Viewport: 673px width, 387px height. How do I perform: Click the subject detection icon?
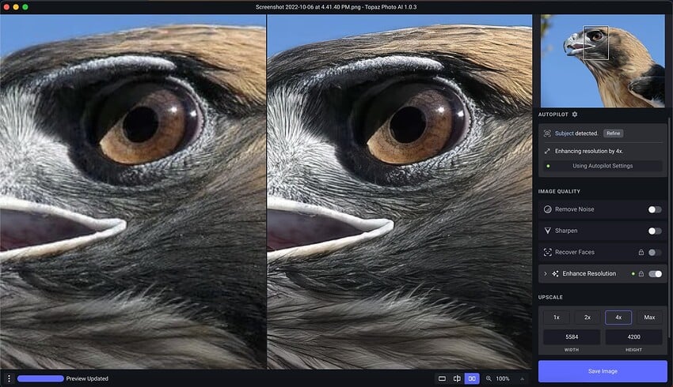point(547,133)
